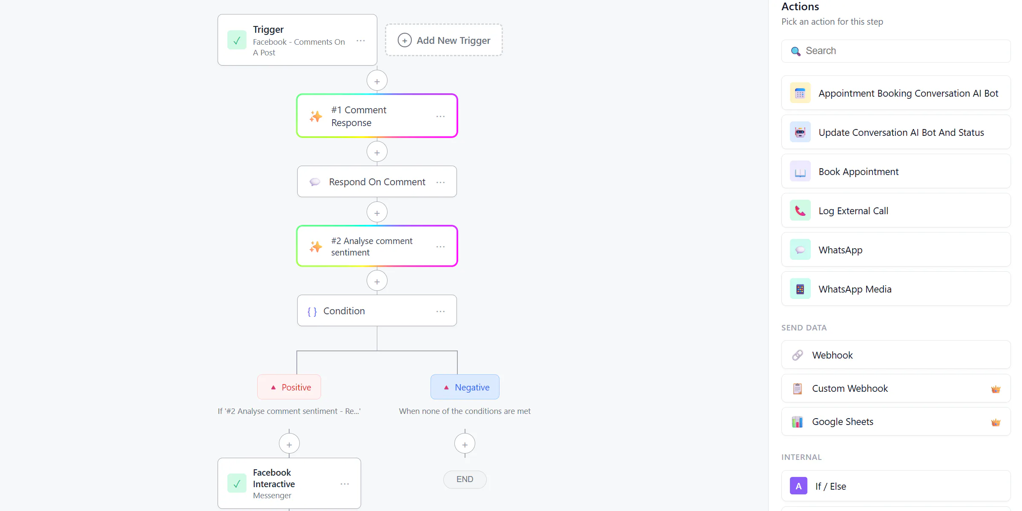Open three-dot menu on #1 Comment Response

440,116
